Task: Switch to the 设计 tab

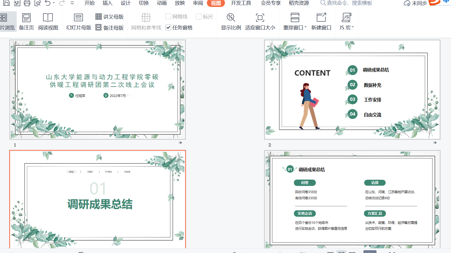Action: pyautogui.click(x=125, y=3)
